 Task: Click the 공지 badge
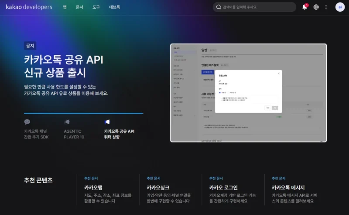(30, 46)
